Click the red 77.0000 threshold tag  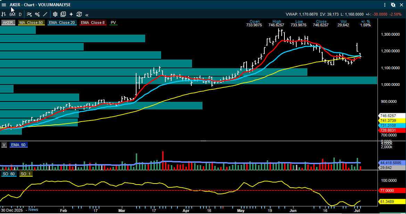coord(392,190)
